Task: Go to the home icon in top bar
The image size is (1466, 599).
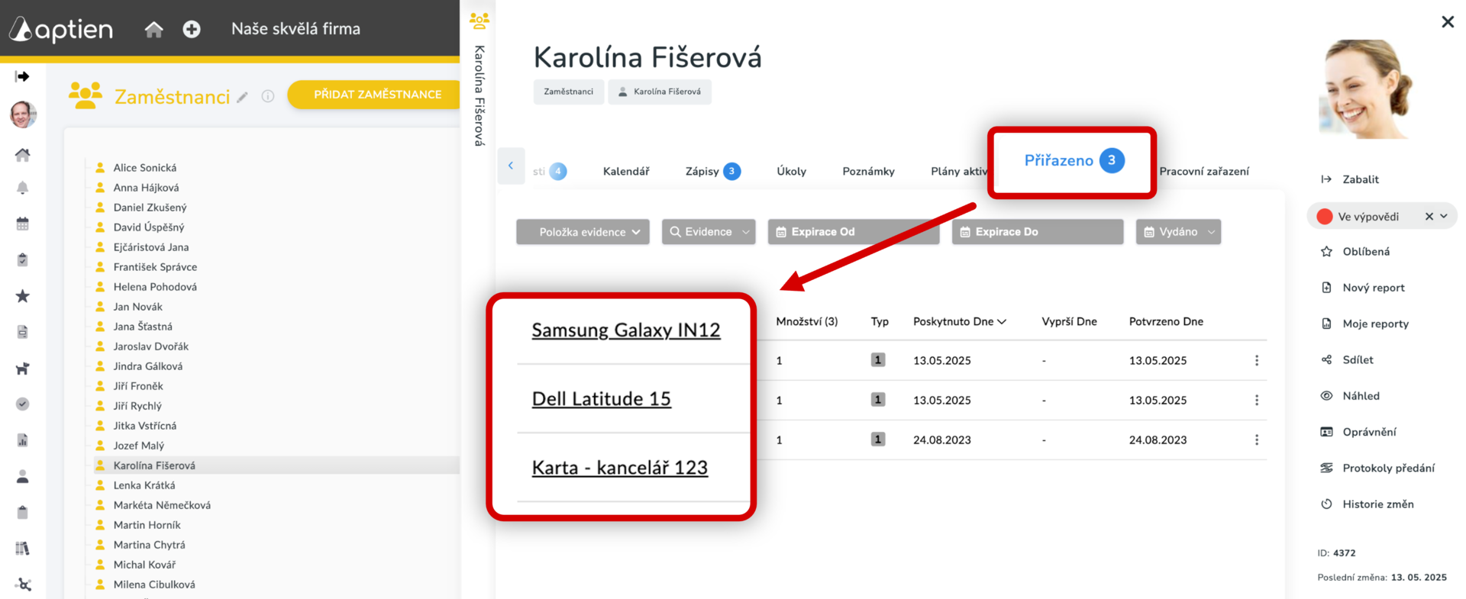Action: (x=154, y=29)
